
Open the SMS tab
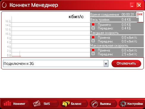point(45,104)
